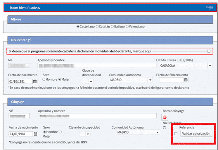Open spouse Comunidad Autónoma MADRID dropdown
This screenshot has height=150, width=218.
click(x=138, y=132)
